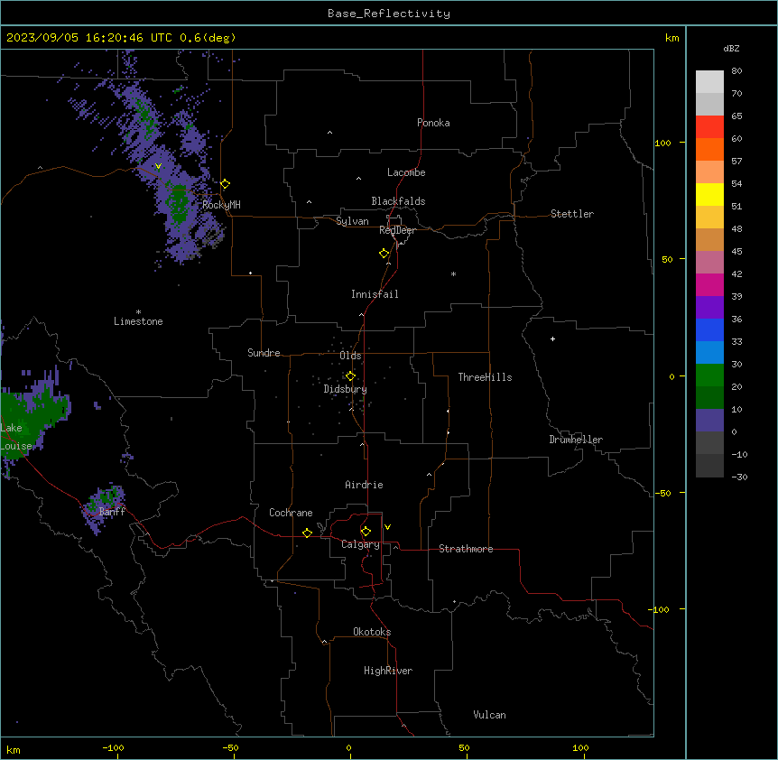Select the HighRiver label
The image size is (778, 760).
[388, 671]
